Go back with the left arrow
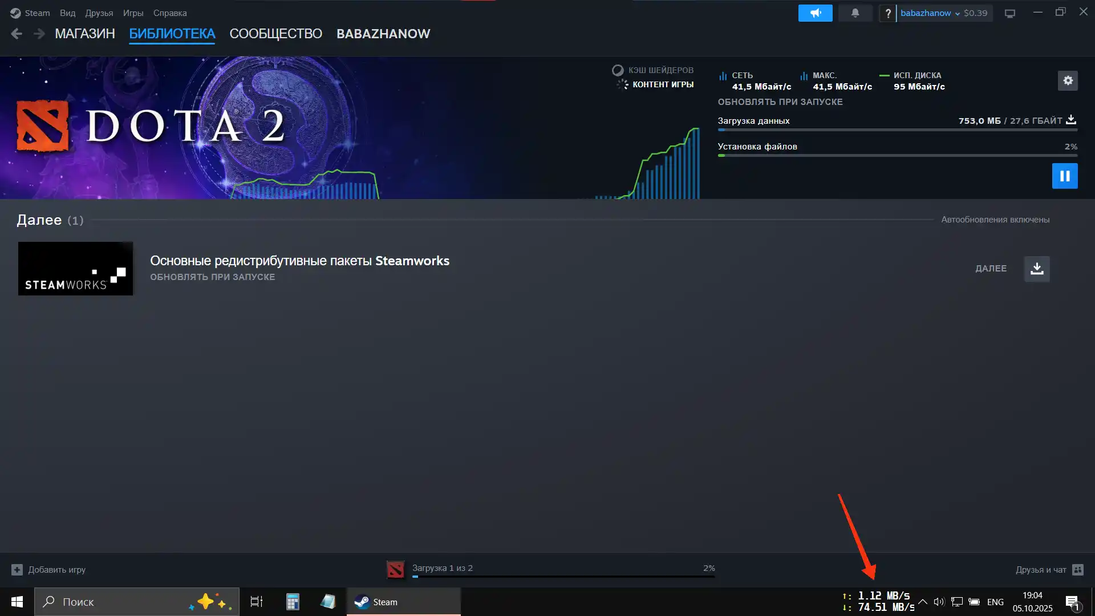The width and height of the screenshot is (1095, 616). pos(17,34)
